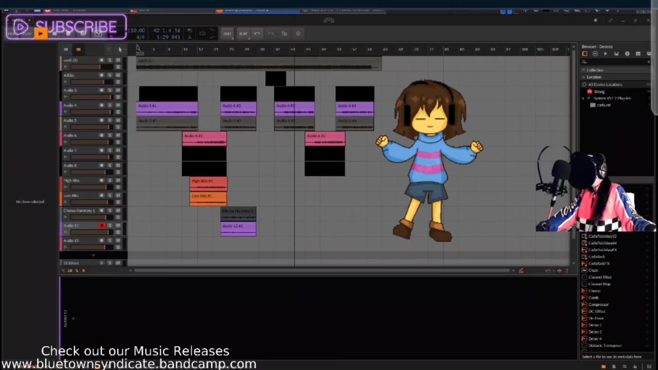Arm record on Audio 5 track
Screen dimensions: 658x370
click(x=101, y=120)
